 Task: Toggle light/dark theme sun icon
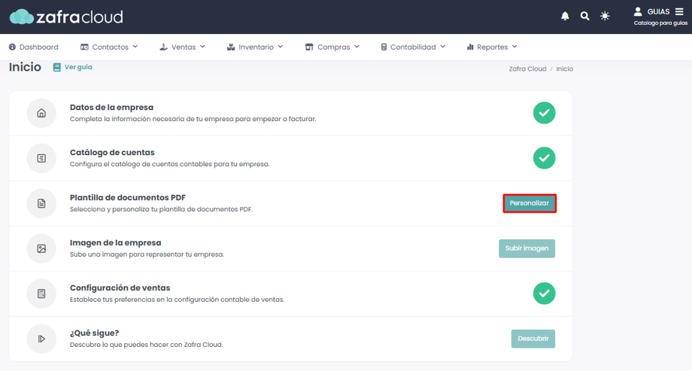(x=605, y=17)
